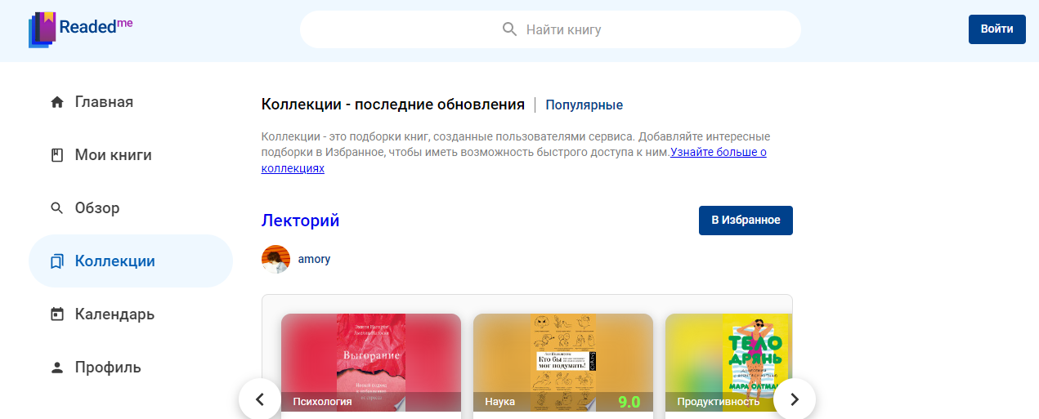Click the search magnifier icon in search bar

click(509, 29)
